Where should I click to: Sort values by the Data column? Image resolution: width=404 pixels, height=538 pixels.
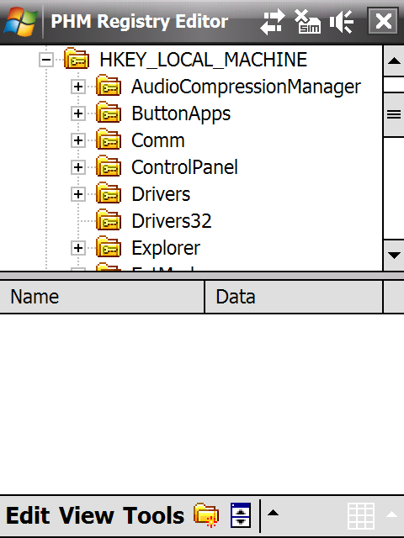point(294,297)
